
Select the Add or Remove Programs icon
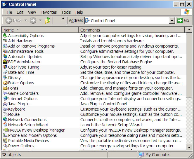pos(5,46)
